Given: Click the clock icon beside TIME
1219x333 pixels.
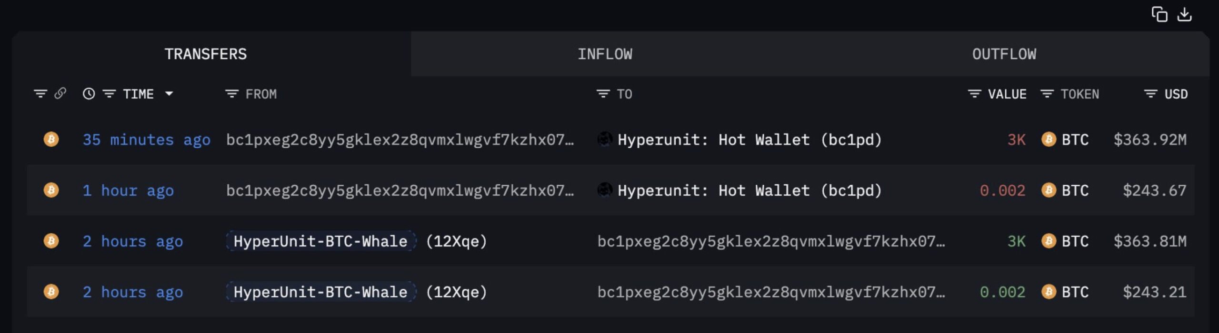Looking at the screenshot, I should [x=89, y=94].
